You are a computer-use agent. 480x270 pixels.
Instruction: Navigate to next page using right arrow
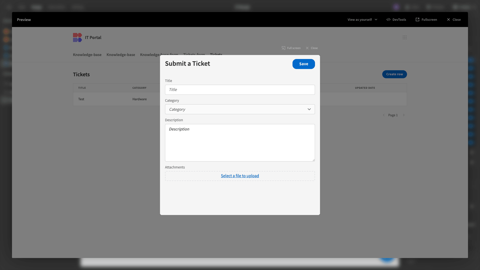[x=403, y=115]
